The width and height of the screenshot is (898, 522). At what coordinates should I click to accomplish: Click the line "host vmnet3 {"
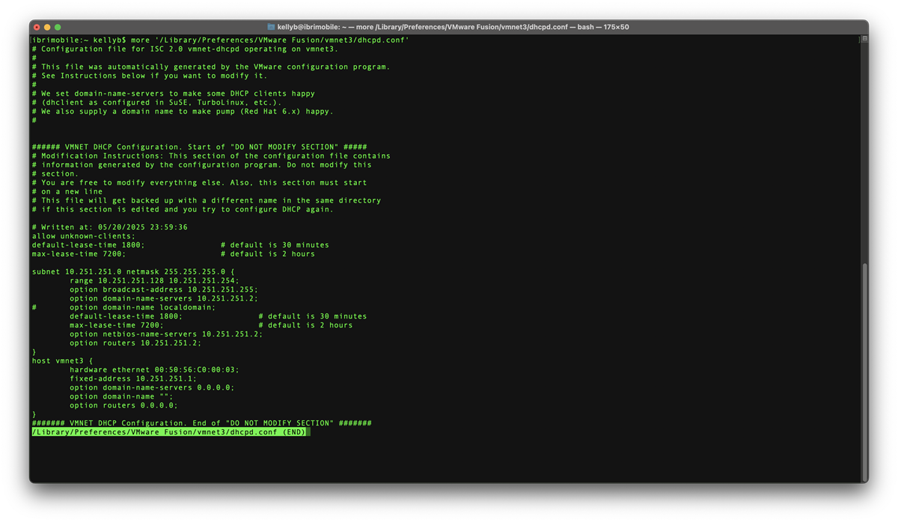tap(63, 361)
